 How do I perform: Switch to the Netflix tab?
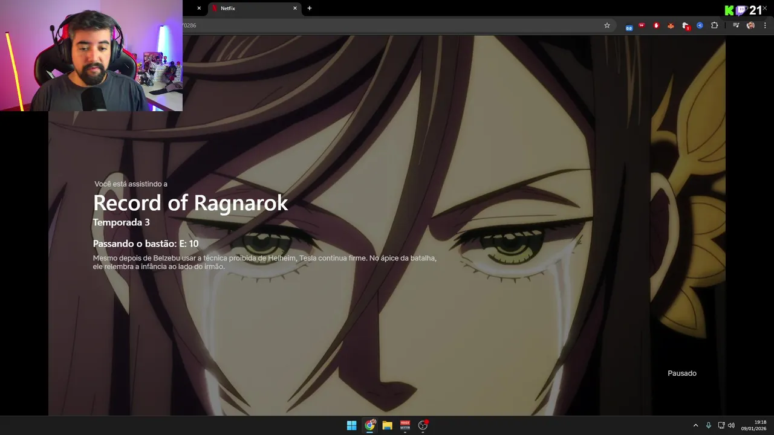pyautogui.click(x=254, y=8)
